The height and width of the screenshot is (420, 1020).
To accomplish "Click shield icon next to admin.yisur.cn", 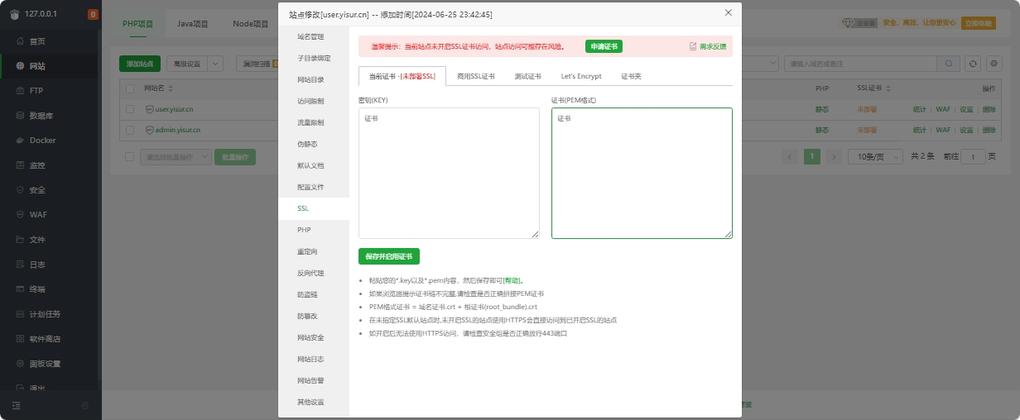I will (x=149, y=130).
